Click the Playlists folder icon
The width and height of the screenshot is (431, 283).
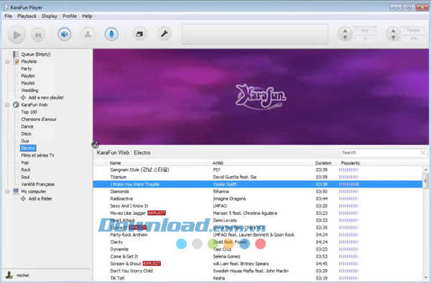click(17, 61)
